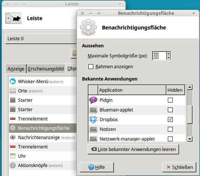The image size is (200, 176).
Task: Click the Pidgin purple speech-bubble icon
Action: point(93,100)
